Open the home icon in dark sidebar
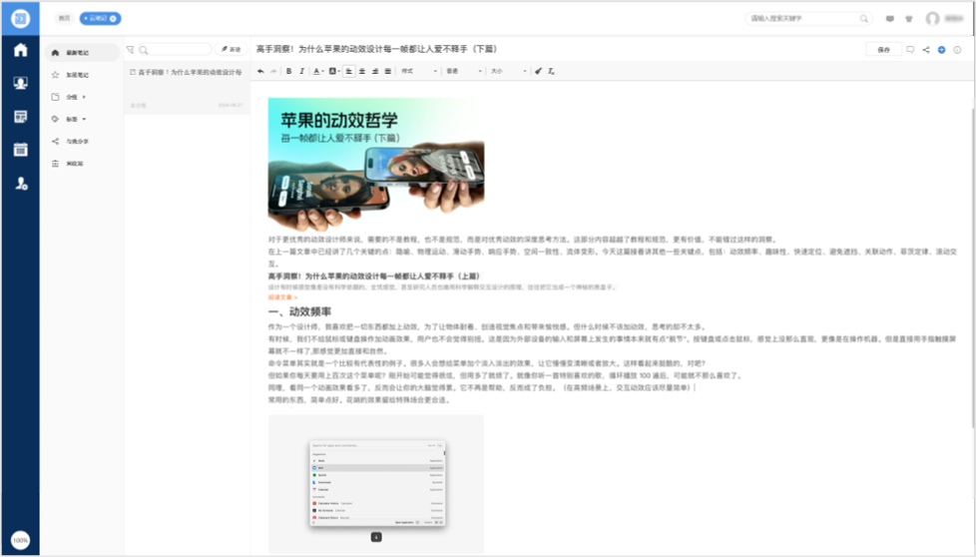The image size is (976, 557). [20, 50]
